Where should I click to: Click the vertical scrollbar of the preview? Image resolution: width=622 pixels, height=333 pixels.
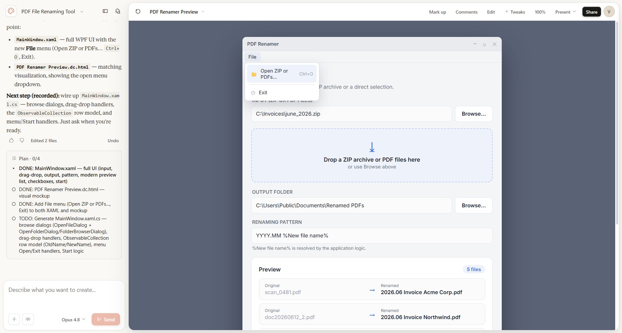coord(617,123)
